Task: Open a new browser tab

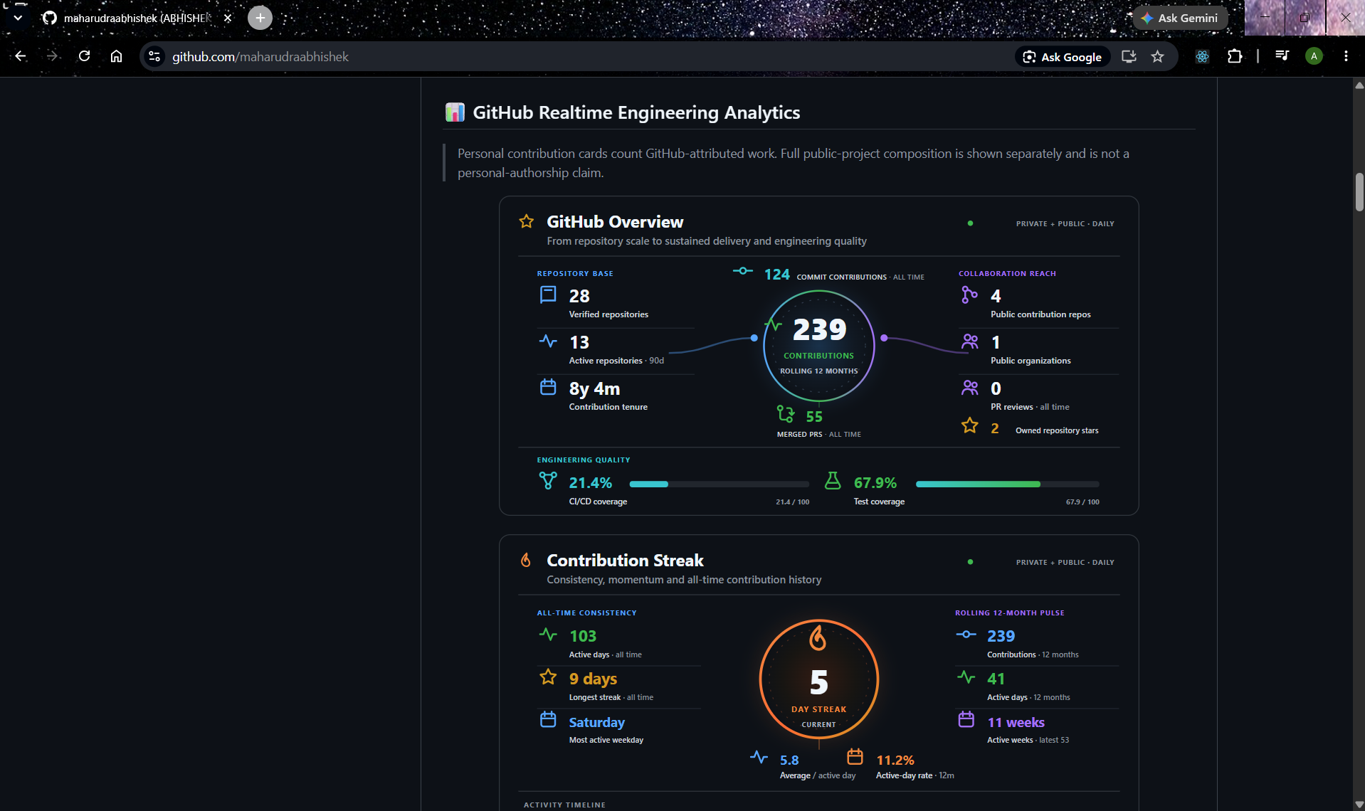Action: [260, 18]
